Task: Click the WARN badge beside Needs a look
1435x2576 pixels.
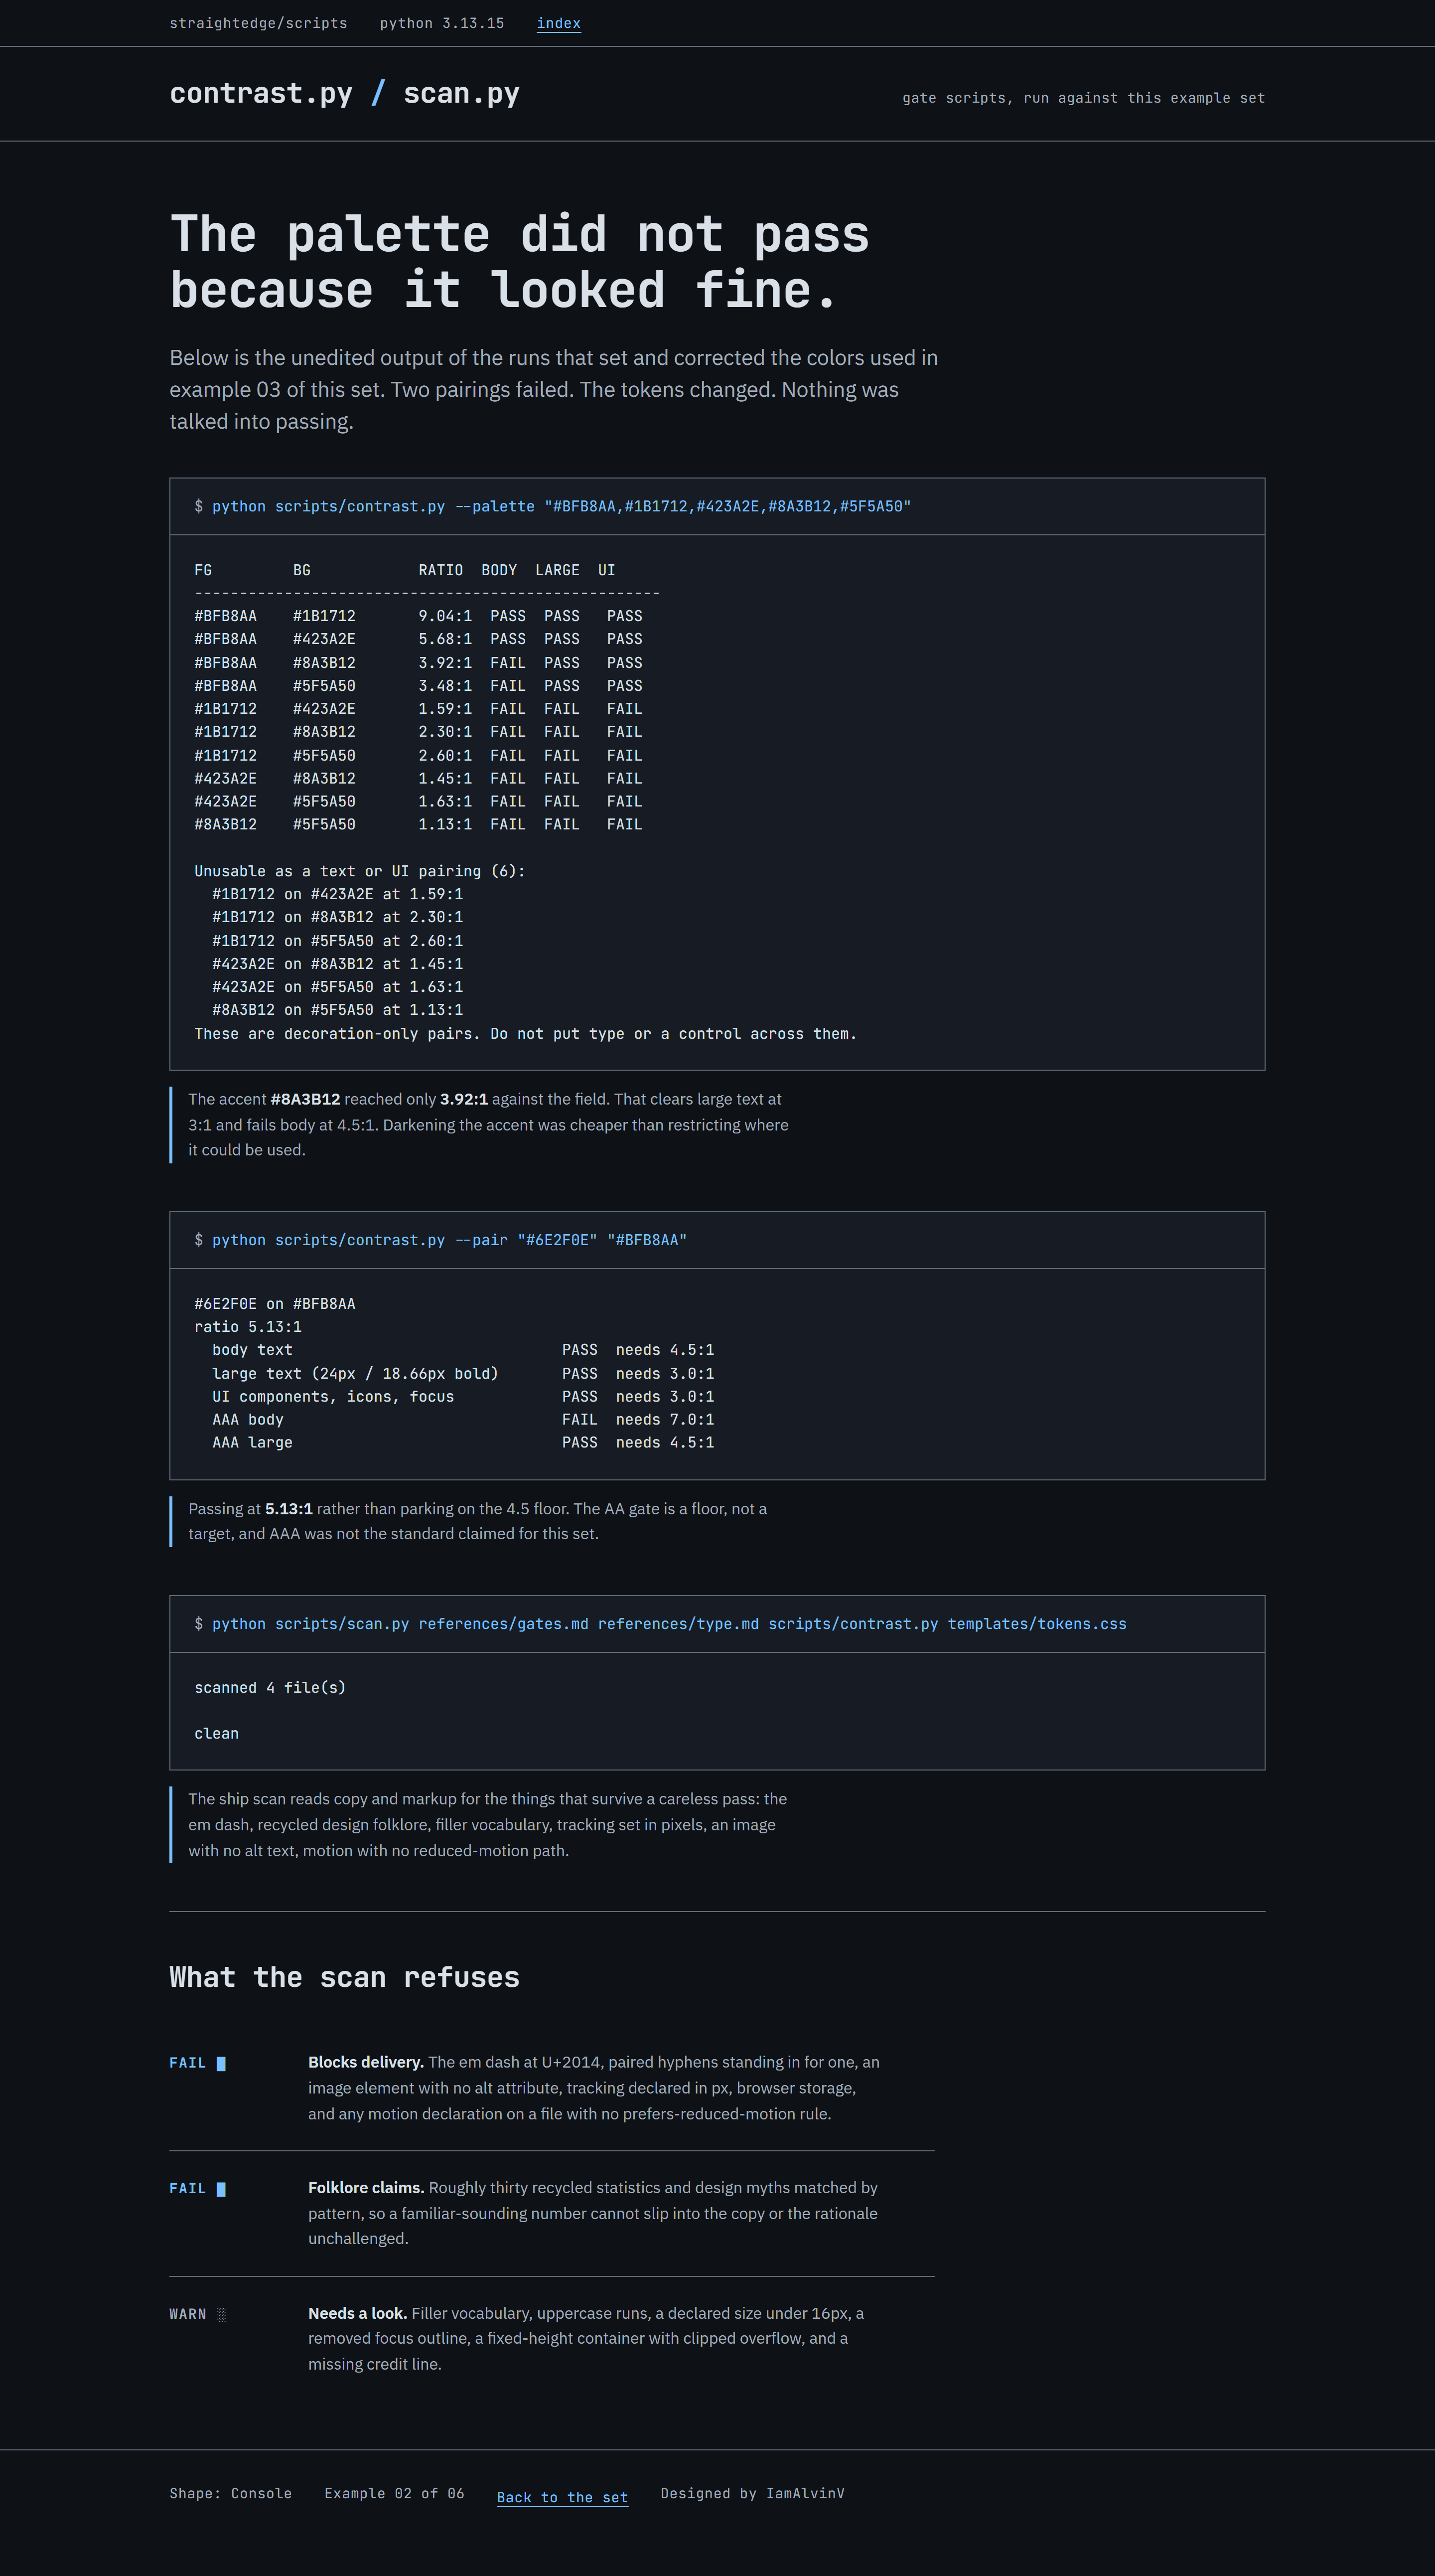Action: pos(197,2314)
